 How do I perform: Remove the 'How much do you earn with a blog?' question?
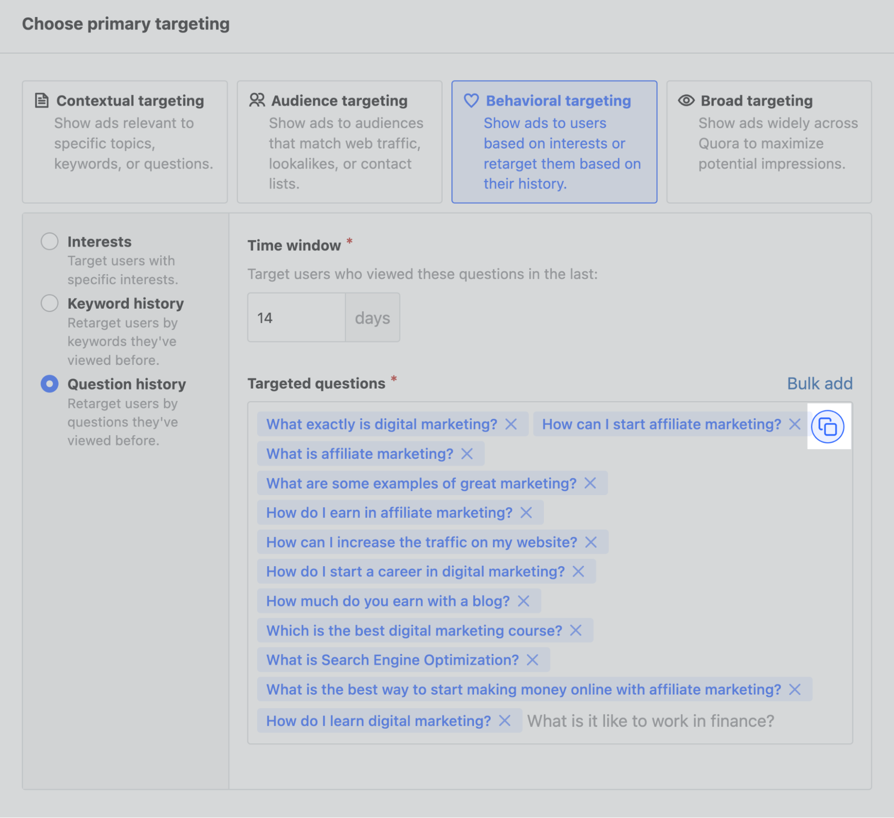[x=523, y=601]
